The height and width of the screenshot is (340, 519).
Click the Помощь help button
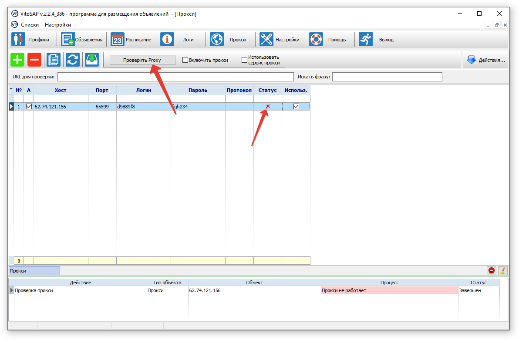click(329, 40)
